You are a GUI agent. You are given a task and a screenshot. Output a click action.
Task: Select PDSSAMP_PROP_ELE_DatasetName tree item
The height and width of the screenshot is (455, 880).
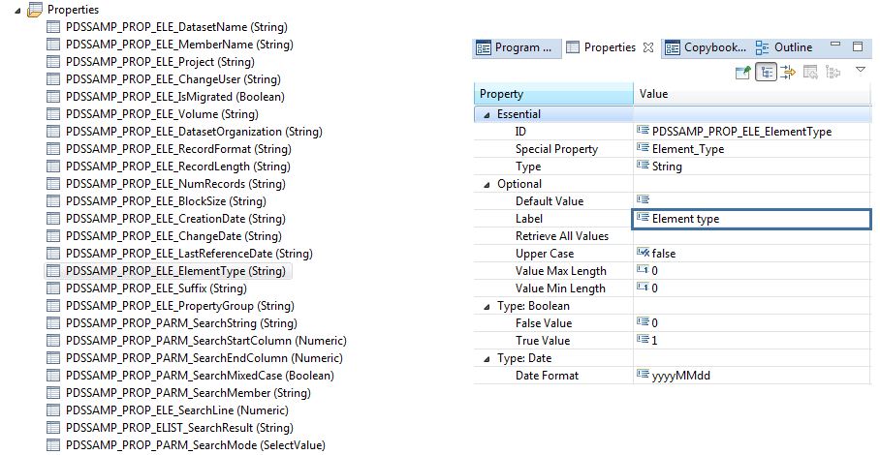[x=176, y=27]
